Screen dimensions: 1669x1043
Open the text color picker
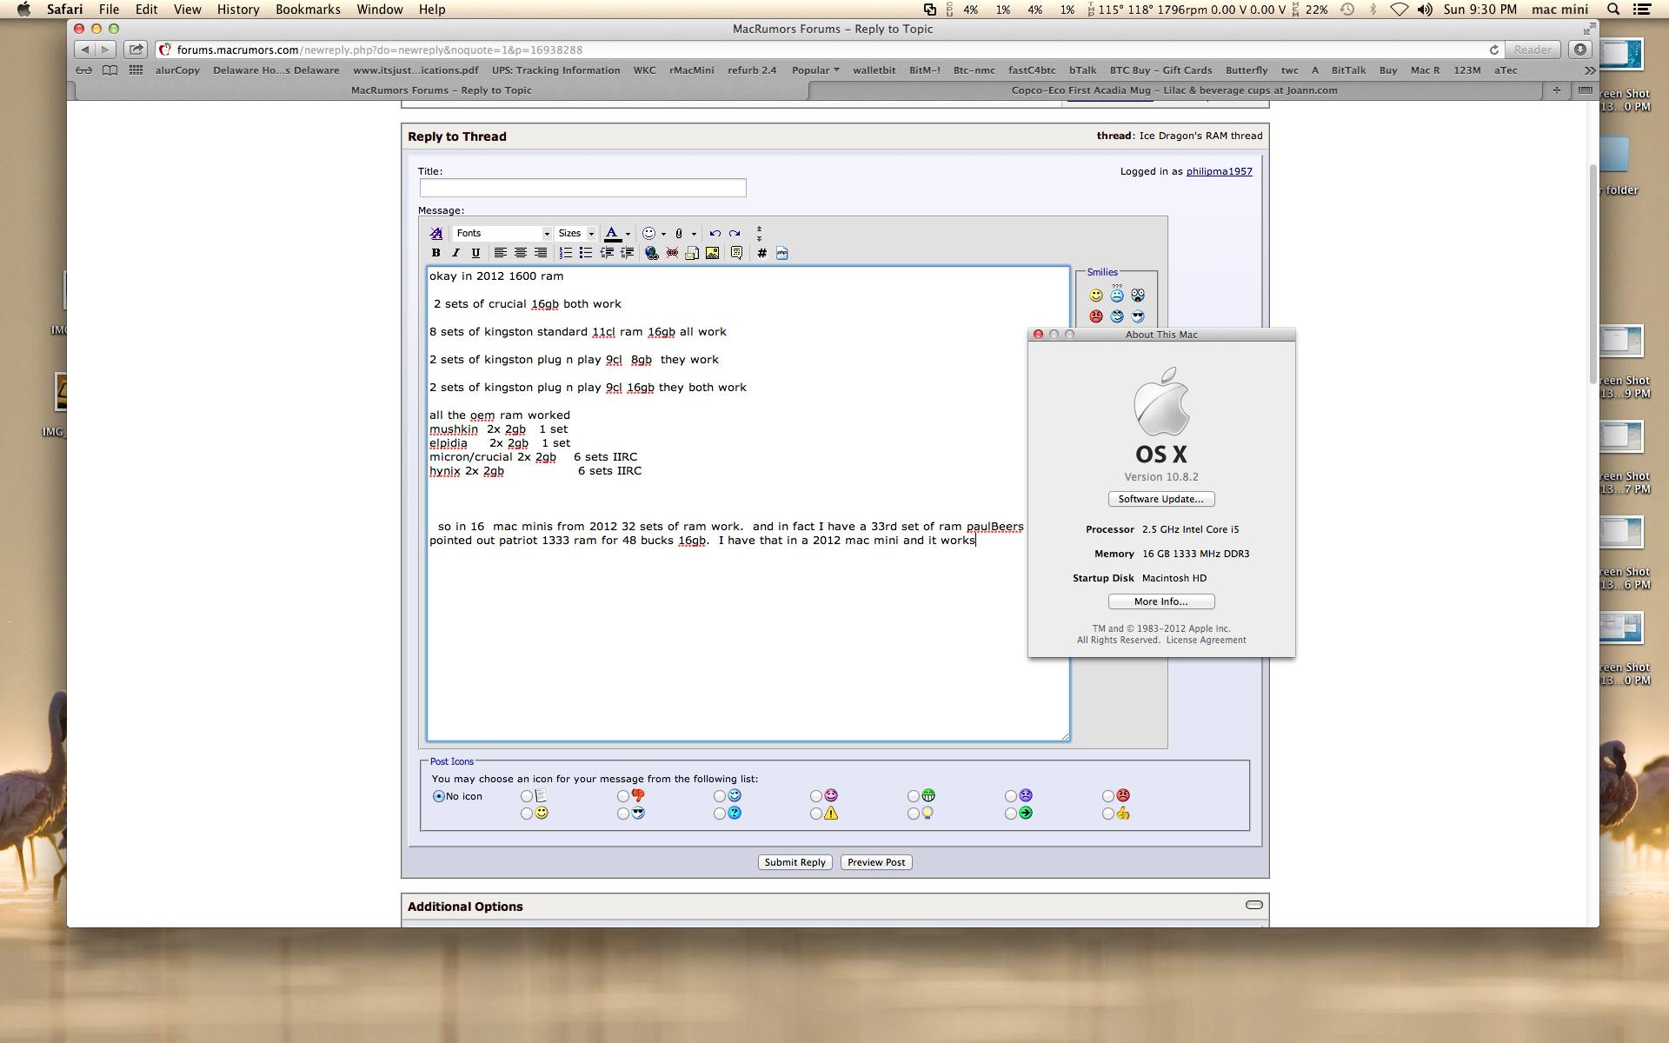pyautogui.click(x=628, y=233)
